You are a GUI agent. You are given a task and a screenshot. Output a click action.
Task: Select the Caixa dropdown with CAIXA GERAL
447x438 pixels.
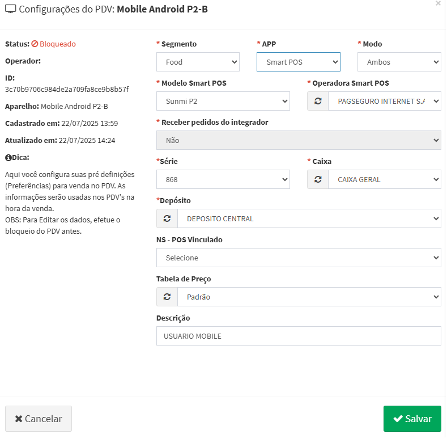384,179
